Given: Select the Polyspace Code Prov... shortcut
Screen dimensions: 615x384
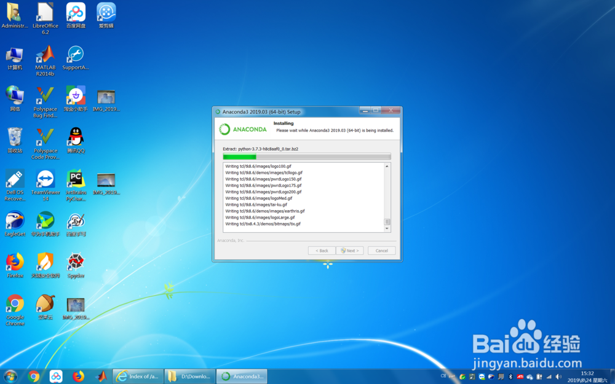Looking at the screenshot, I should 45,144.
